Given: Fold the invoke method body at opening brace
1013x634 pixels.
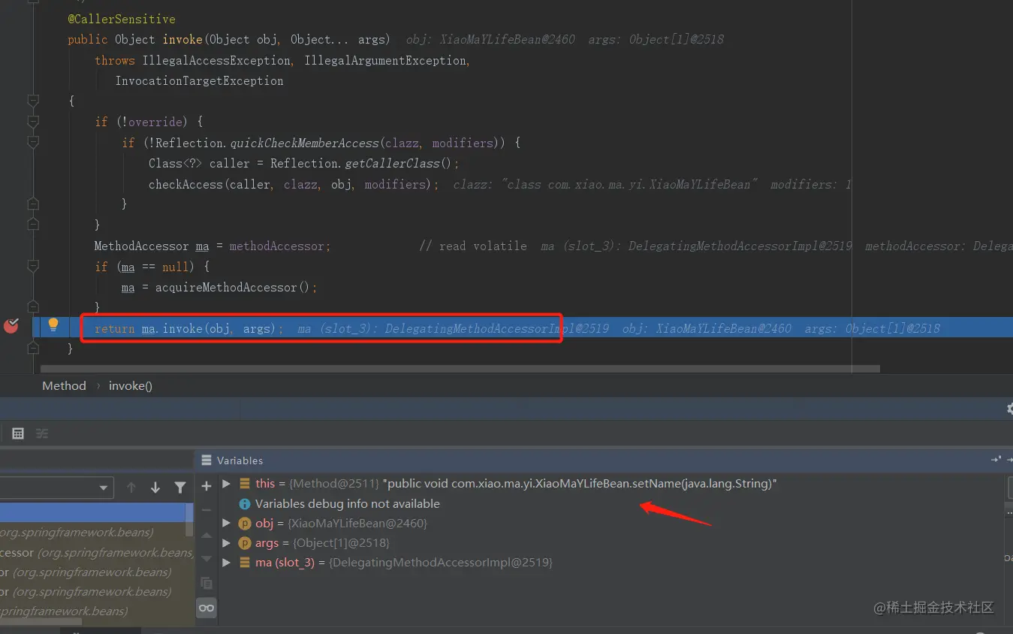Looking at the screenshot, I should pyautogui.click(x=32, y=101).
